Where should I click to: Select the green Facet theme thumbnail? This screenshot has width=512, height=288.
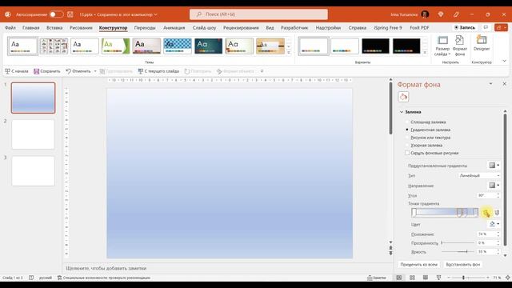click(115, 46)
